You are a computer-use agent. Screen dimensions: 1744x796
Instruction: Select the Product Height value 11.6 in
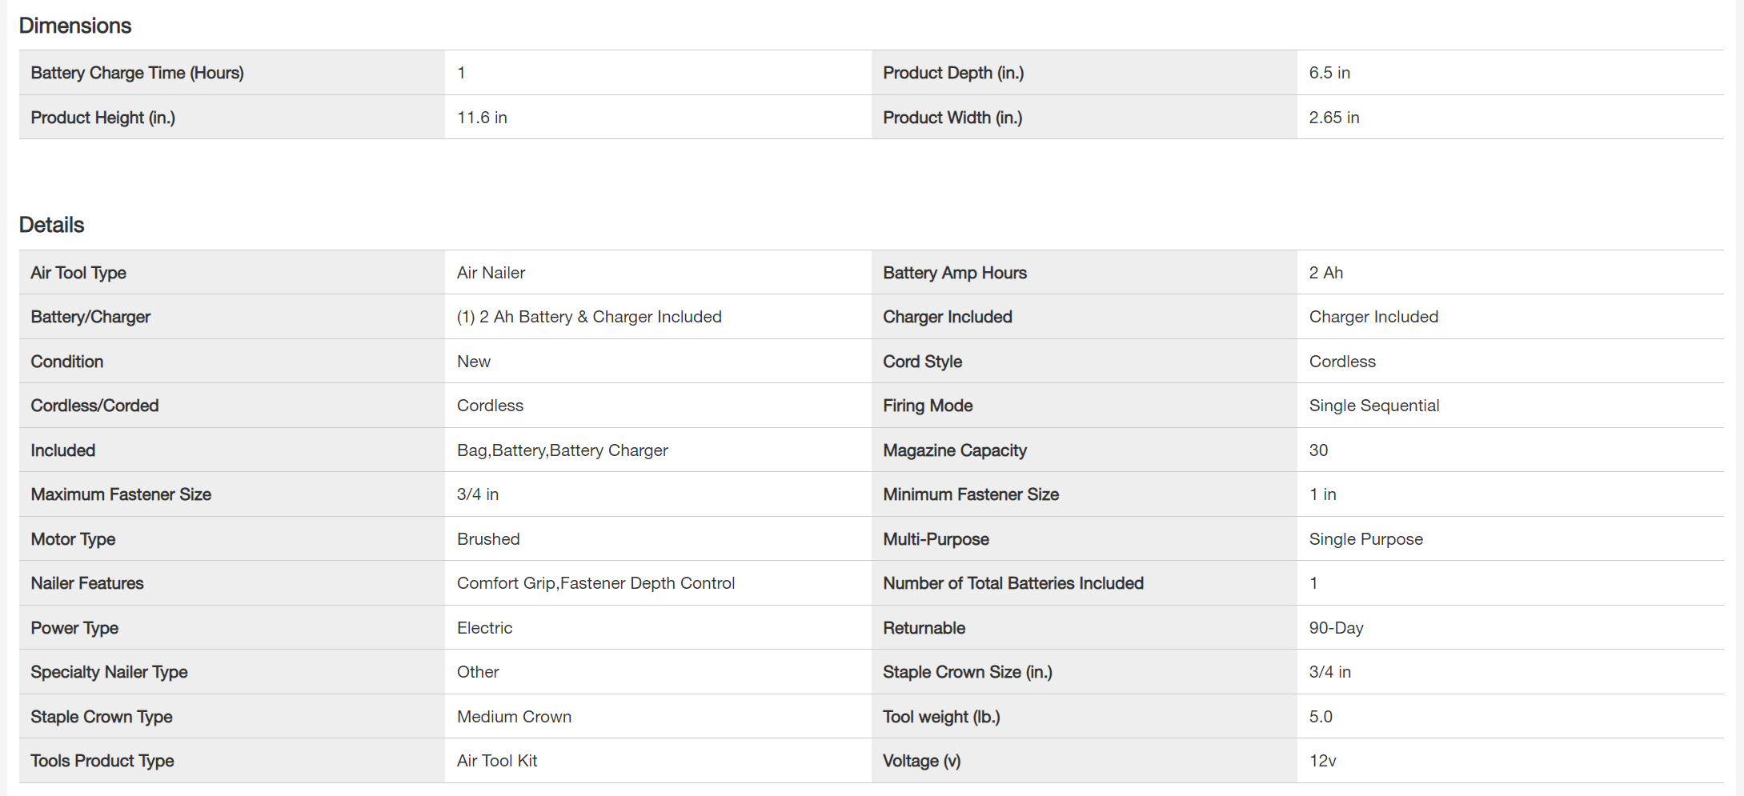482,118
